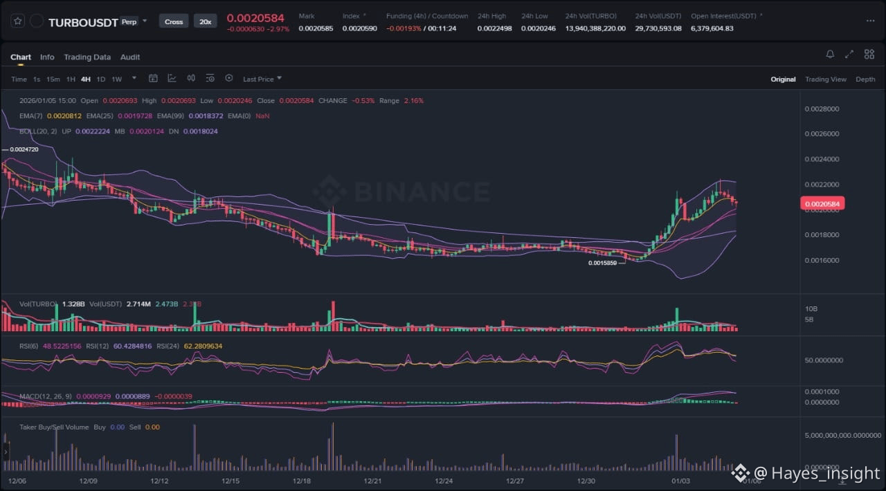
Task: Open the calendar date-range icon in chart toolbar
Action: click(154, 79)
